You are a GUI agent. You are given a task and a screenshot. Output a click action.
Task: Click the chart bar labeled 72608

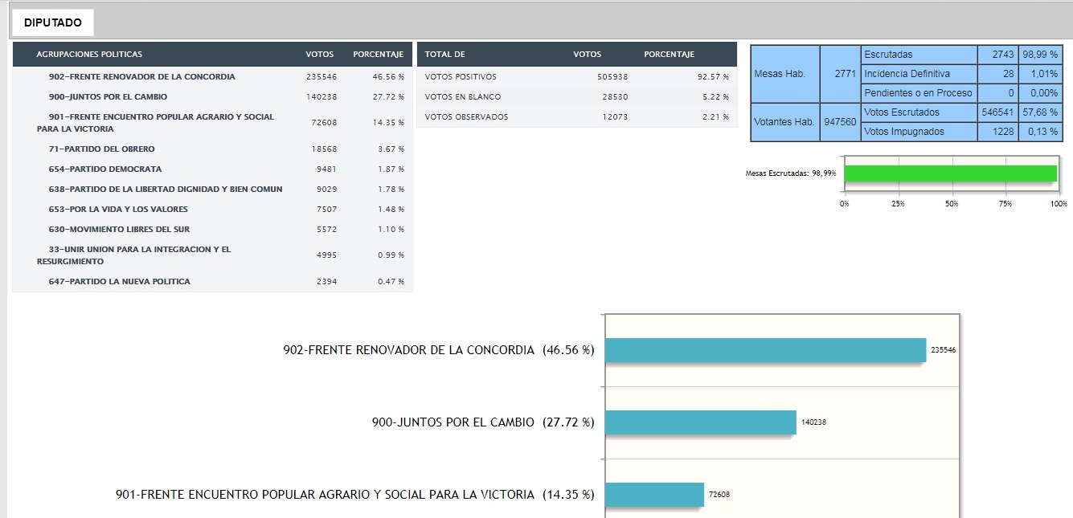click(654, 495)
